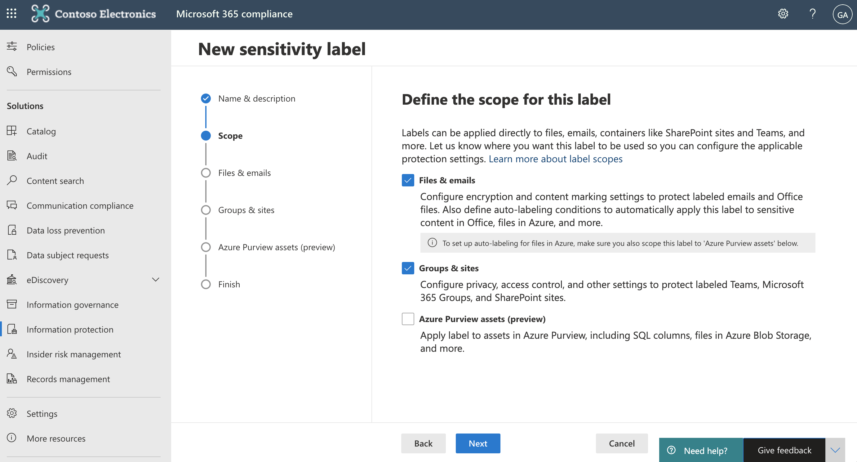Select the Scope step in wizard
This screenshot has height=462, width=857.
230,135
